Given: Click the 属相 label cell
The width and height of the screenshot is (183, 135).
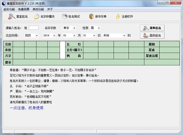Looking at the screenshot, I should pos(152,44).
